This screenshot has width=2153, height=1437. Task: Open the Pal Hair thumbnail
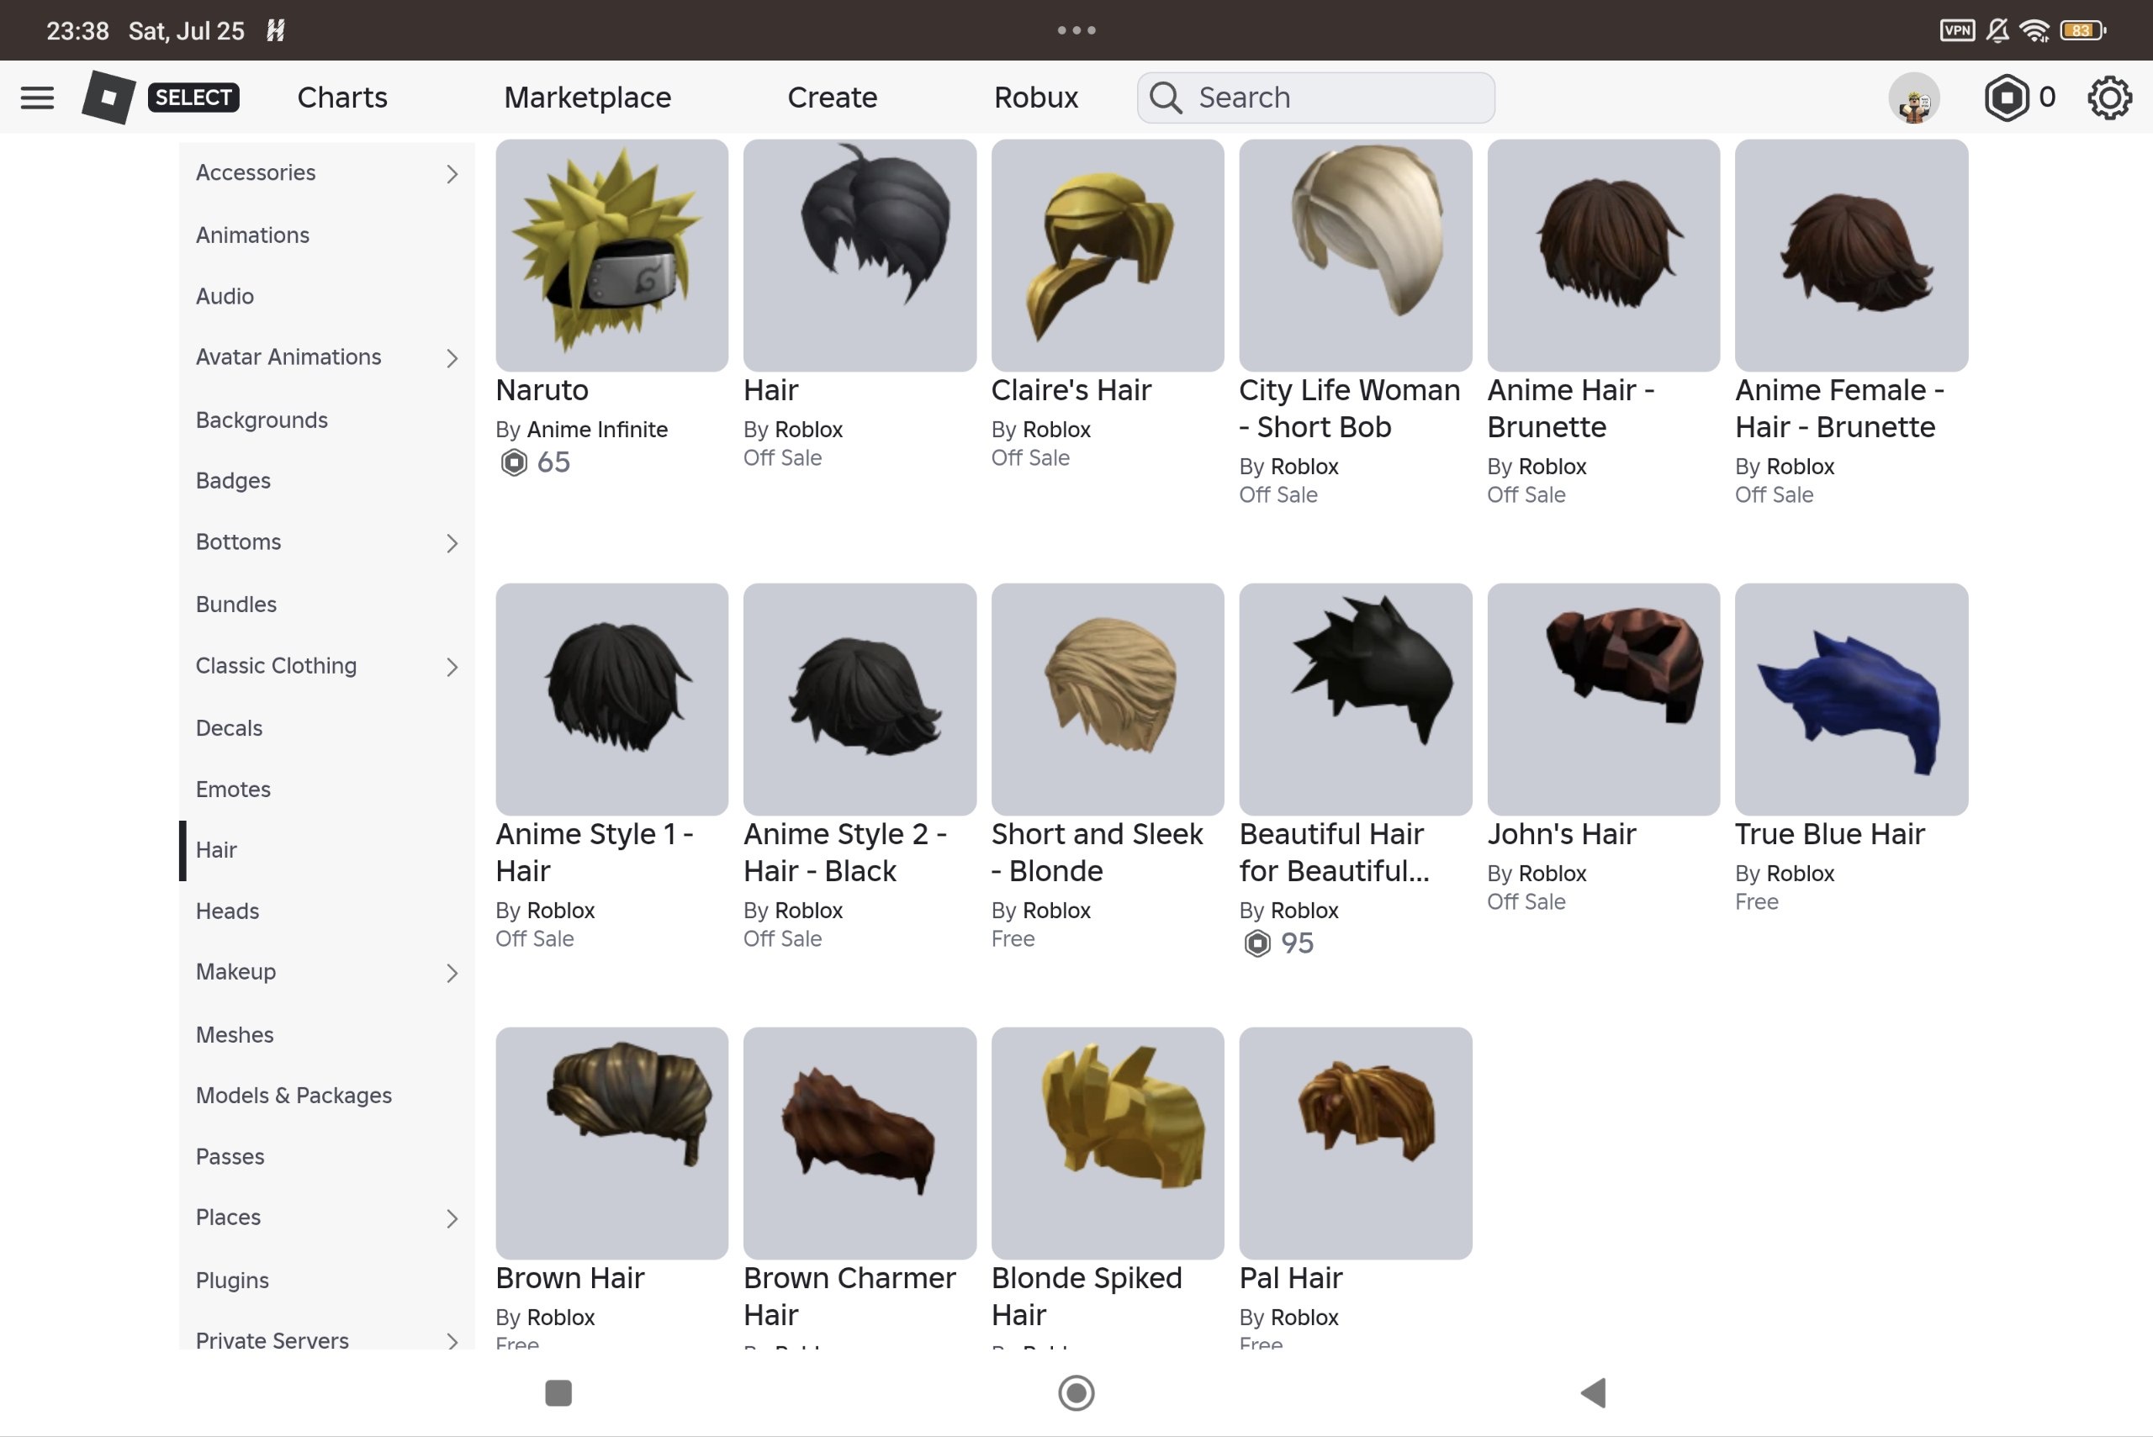[x=1355, y=1143]
